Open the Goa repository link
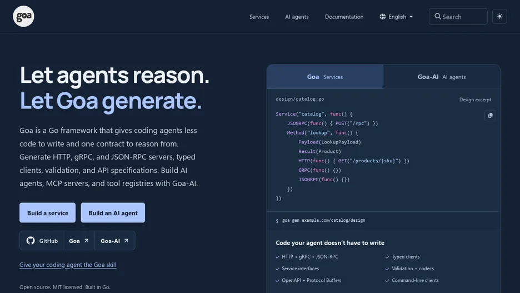Screen dimensions: 520x293 click(x=78, y=241)
